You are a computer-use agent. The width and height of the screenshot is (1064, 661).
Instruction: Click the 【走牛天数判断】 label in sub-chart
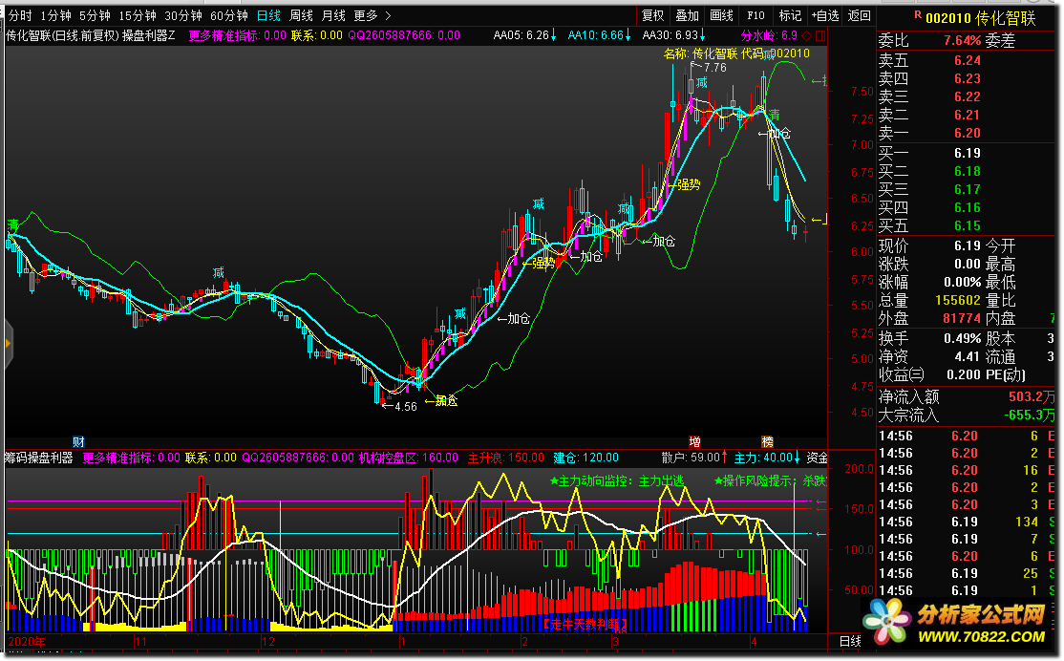coord(585,624)
